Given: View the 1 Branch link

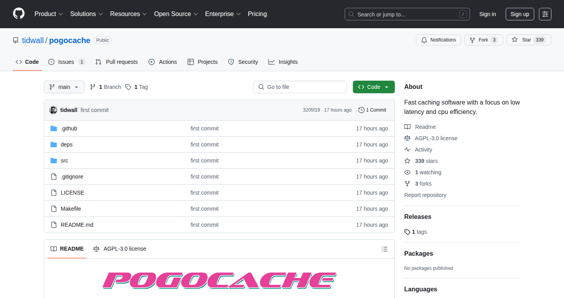Looking at the screenshot, I should [x=105, y=87].
